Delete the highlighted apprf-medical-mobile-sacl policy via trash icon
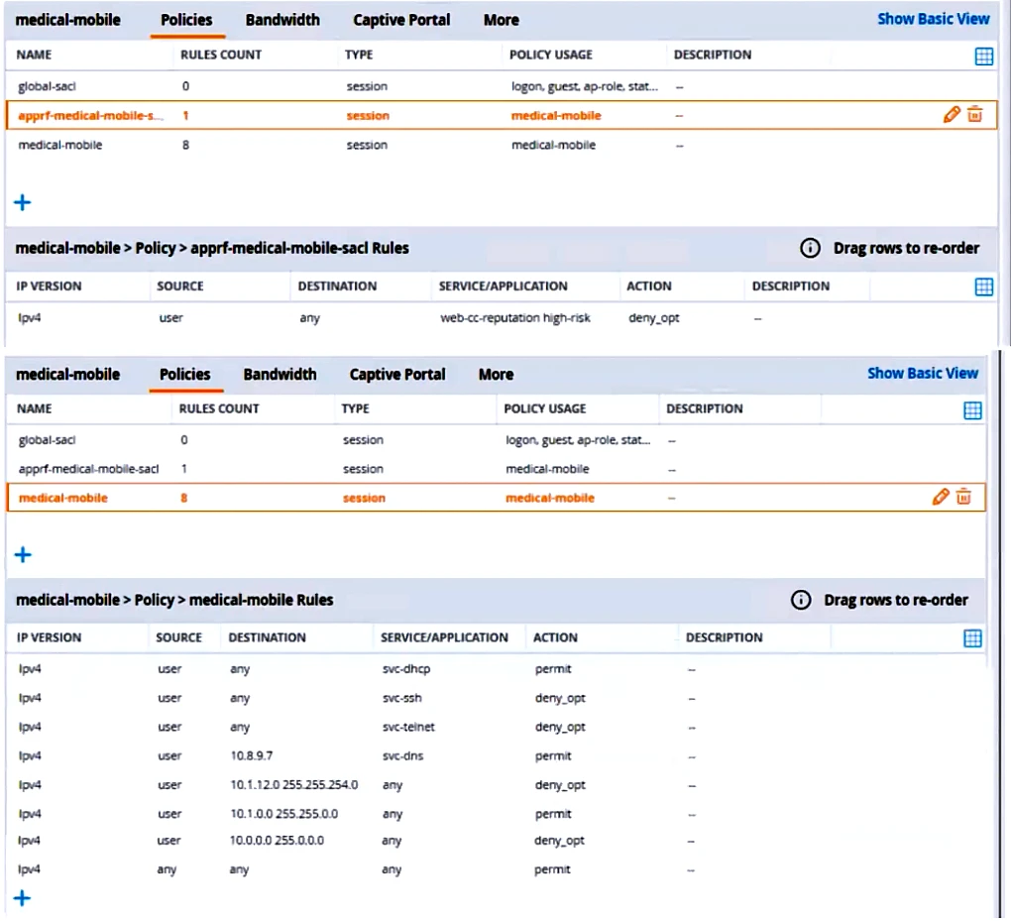1011x921 pixels. [974, 115]
